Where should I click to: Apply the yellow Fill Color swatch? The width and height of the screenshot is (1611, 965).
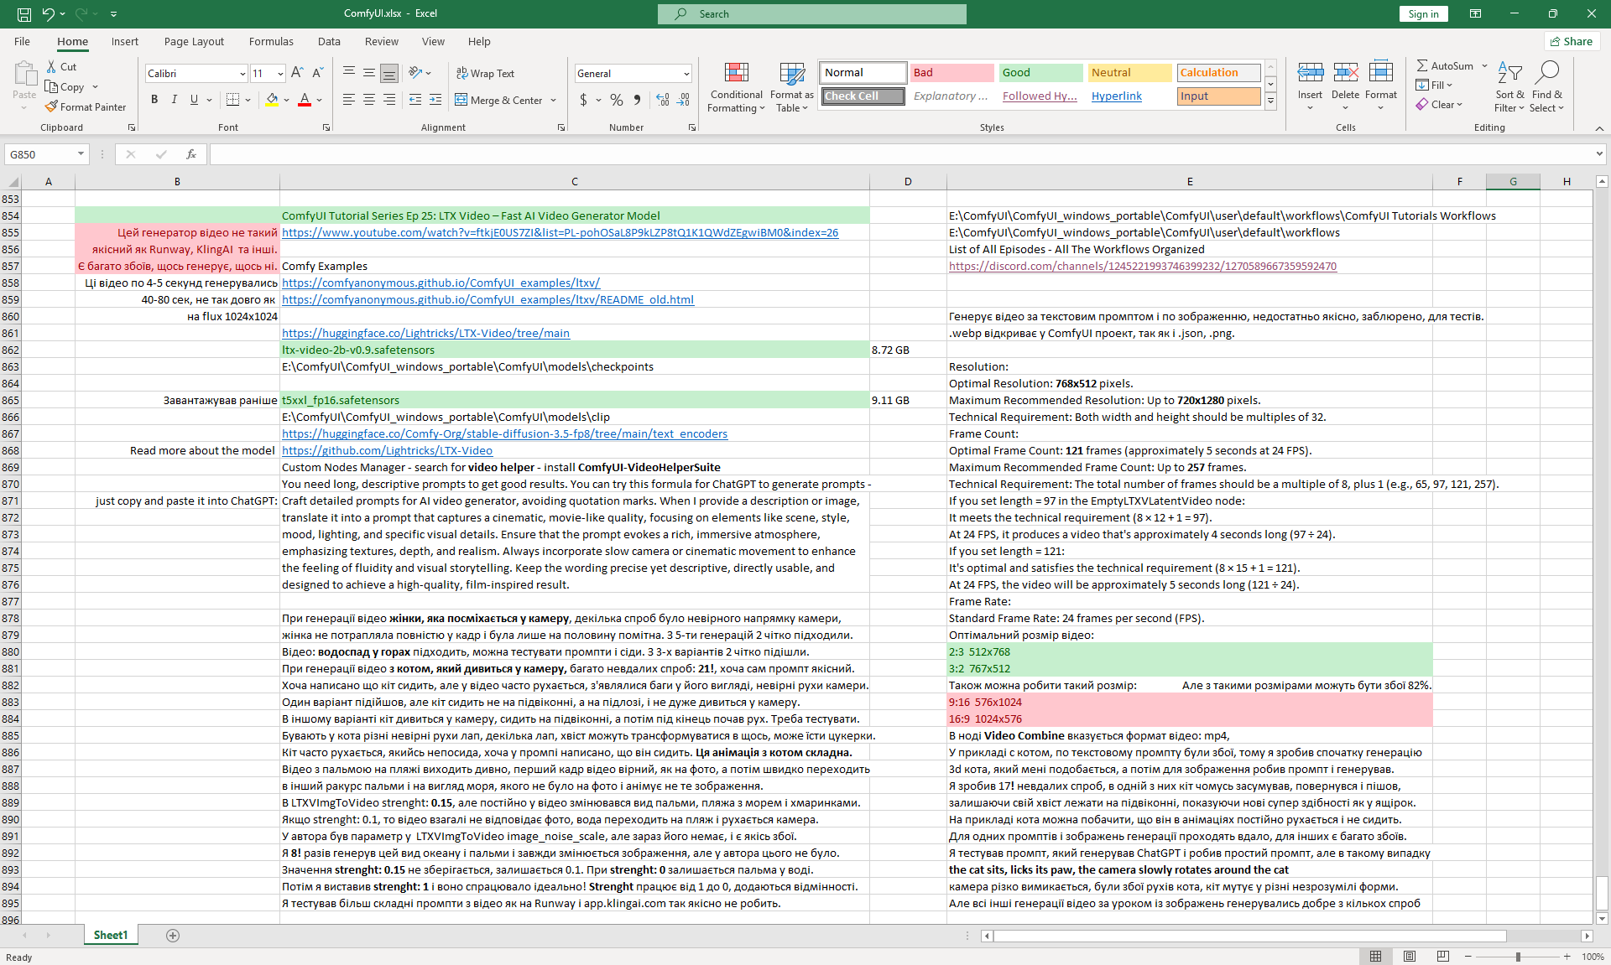tap(272, 100)
